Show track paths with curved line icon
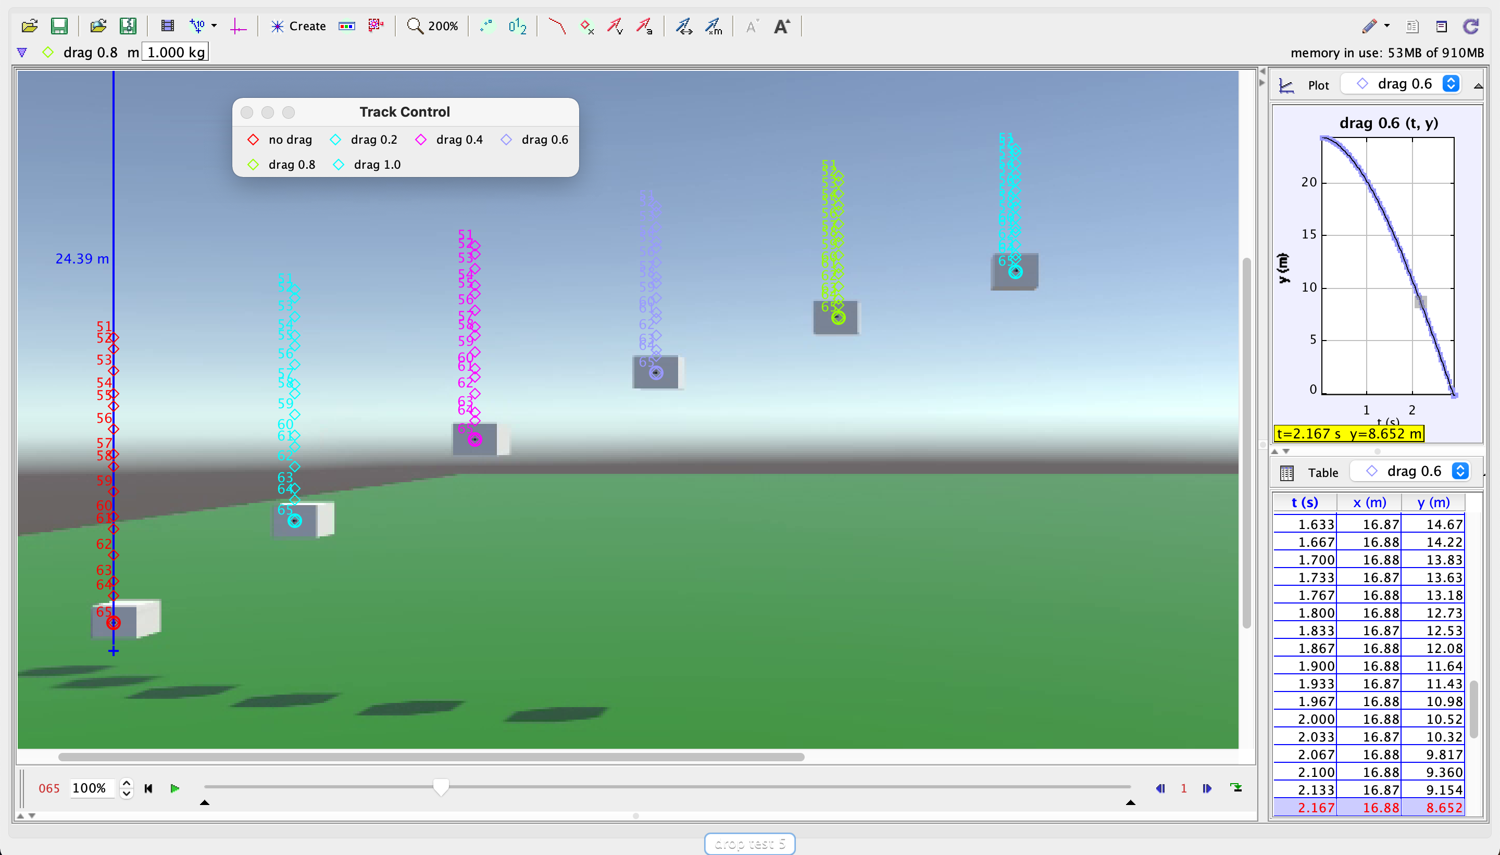This screenshot has height=855, width=1500. click(x=556, y=26)
